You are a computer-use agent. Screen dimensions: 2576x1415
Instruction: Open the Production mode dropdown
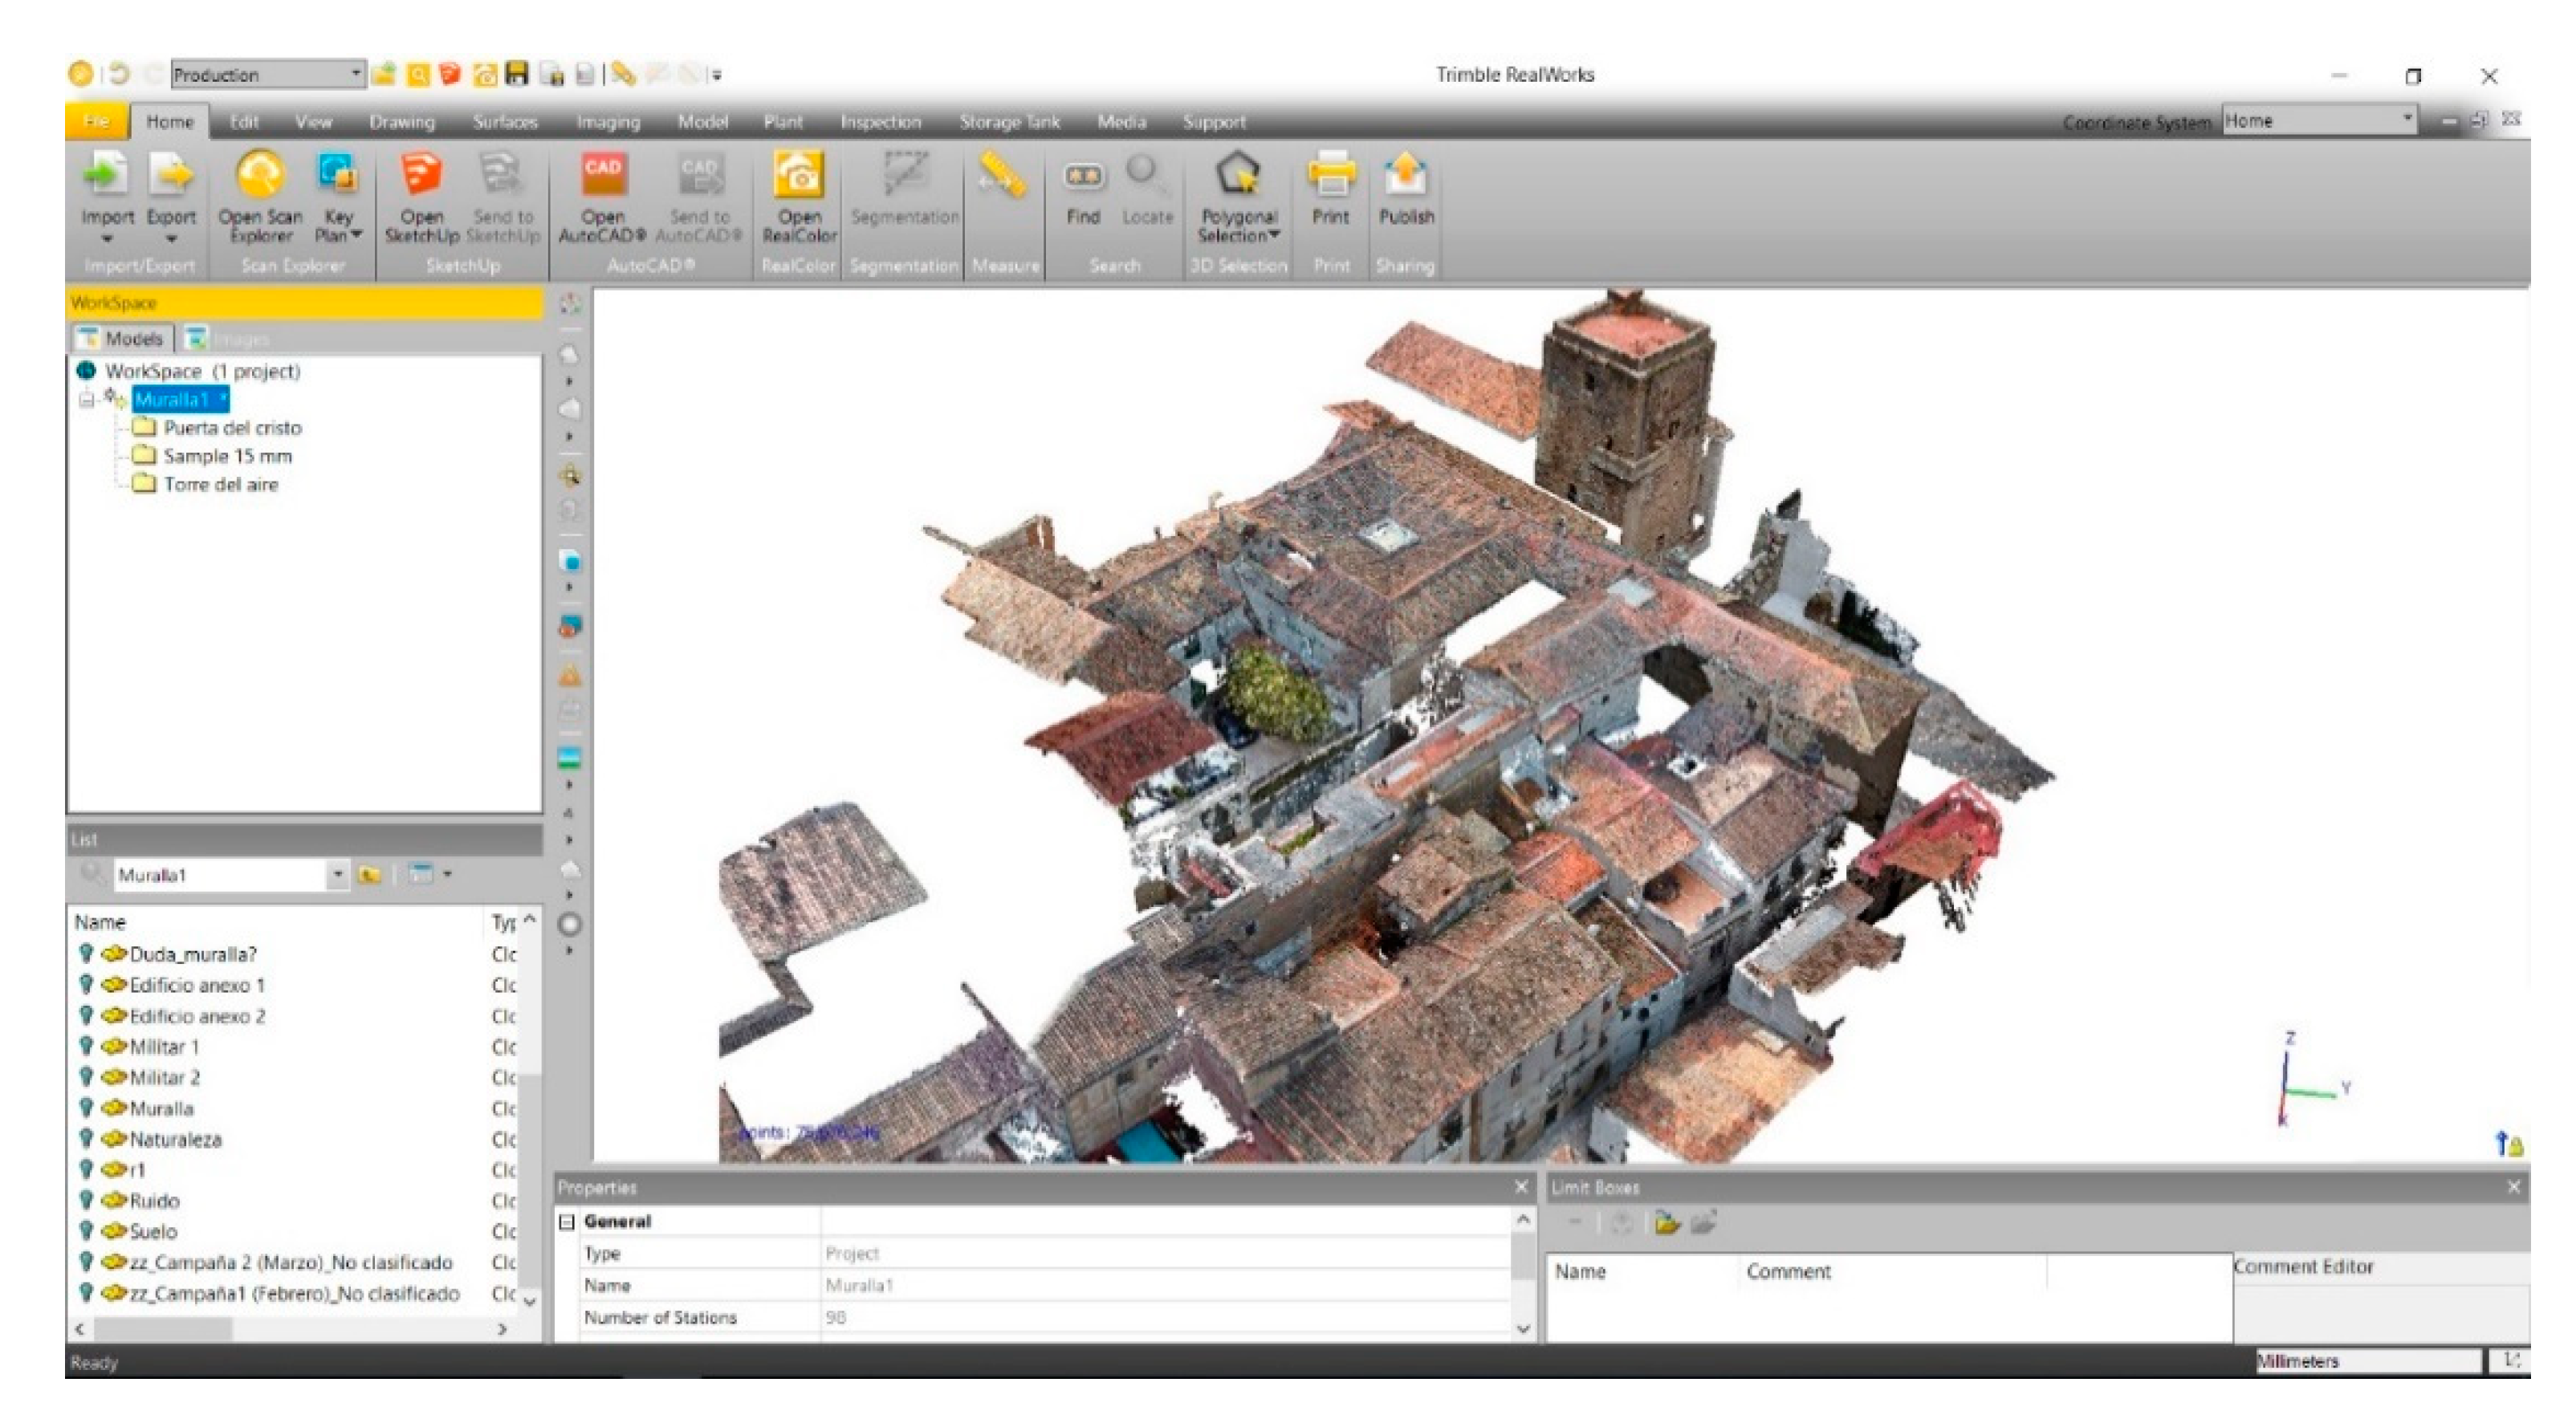pos(355,74)
